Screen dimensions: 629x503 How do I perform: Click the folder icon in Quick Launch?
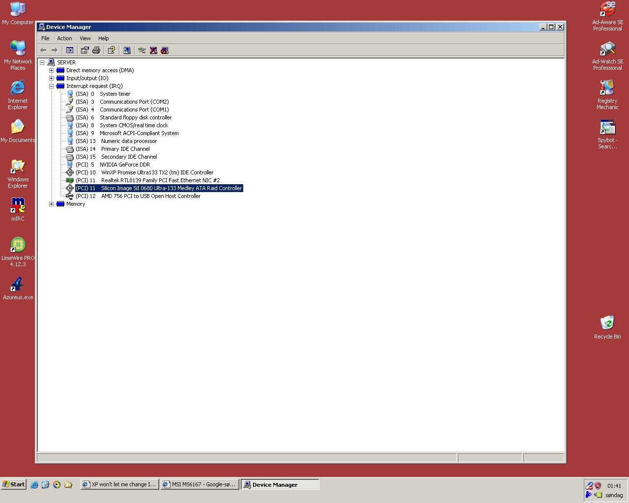68,484
